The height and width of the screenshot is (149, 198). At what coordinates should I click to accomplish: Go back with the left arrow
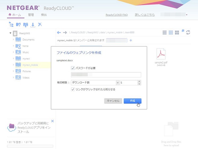click(x=59, y=33)
